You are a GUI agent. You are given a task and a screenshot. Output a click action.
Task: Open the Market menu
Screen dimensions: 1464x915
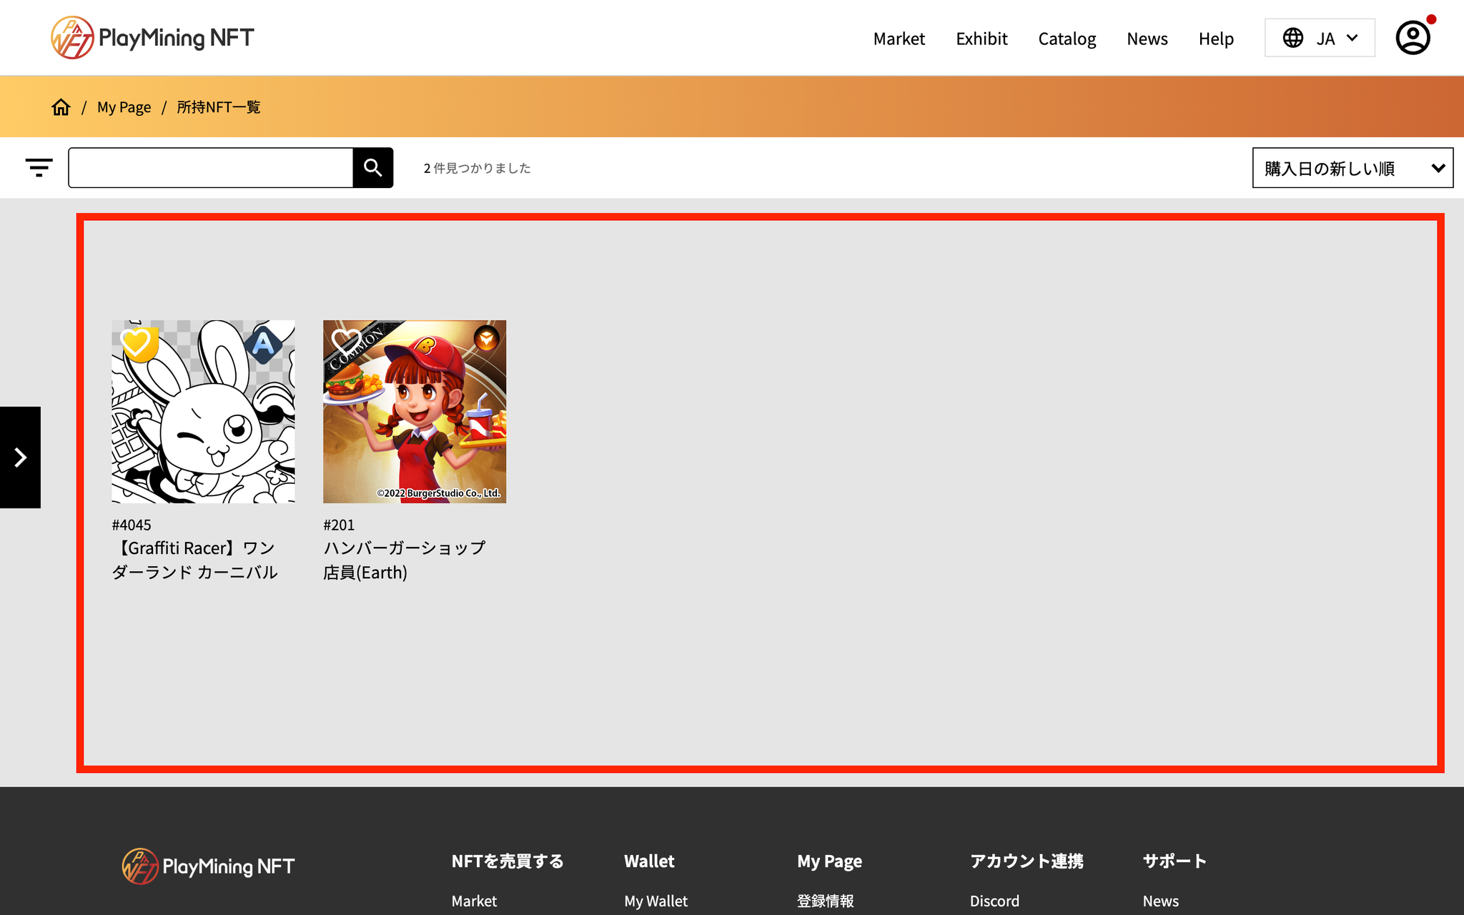899,39
